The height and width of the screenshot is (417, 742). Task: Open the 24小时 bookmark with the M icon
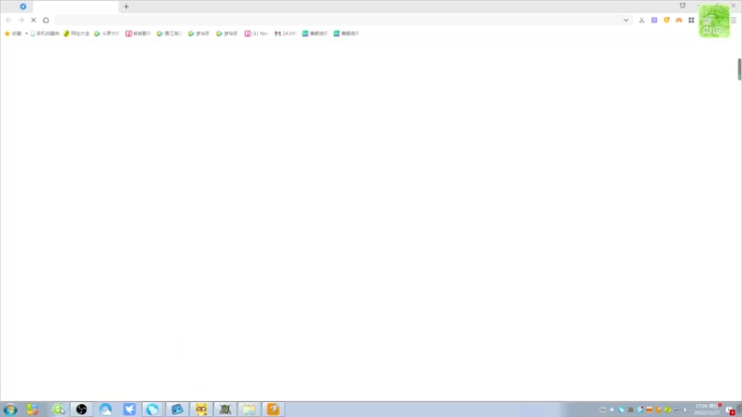click(286, 33)
